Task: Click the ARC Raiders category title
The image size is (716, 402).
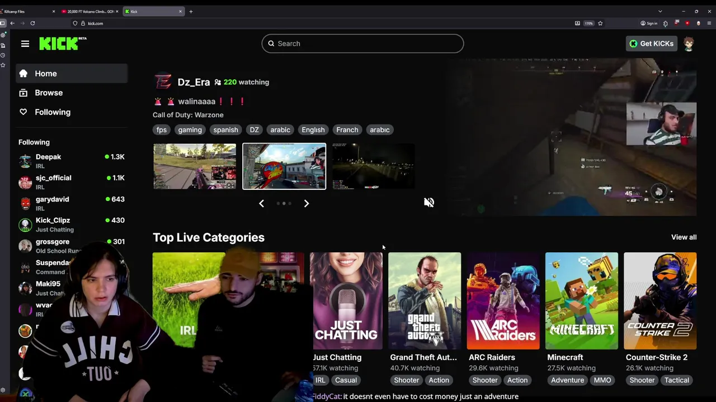Action: click(492, 357)
